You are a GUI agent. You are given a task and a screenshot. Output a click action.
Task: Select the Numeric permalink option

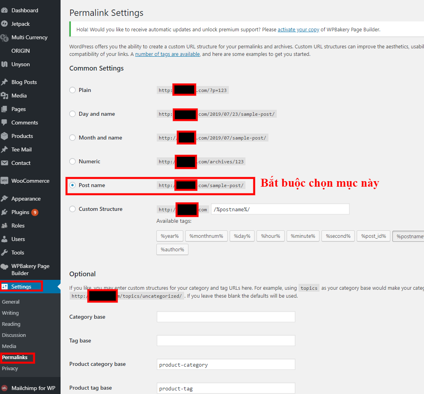tap(72, 161)
